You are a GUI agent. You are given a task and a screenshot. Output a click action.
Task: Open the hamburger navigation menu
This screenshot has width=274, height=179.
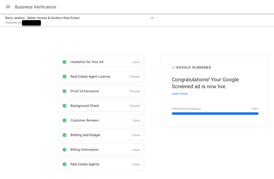click(x=8, y=7)
